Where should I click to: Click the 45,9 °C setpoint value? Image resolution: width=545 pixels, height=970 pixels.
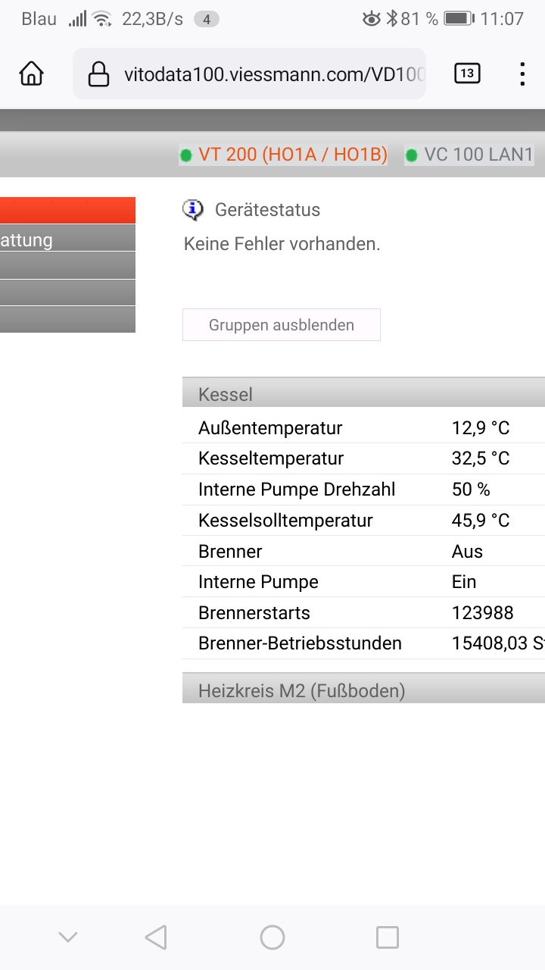pyautogui.click(x=481, y=521)
